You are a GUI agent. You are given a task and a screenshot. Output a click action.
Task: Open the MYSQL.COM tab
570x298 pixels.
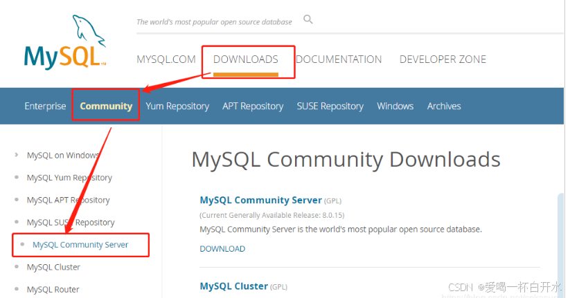pyautogui.click(x=166, y=59)
